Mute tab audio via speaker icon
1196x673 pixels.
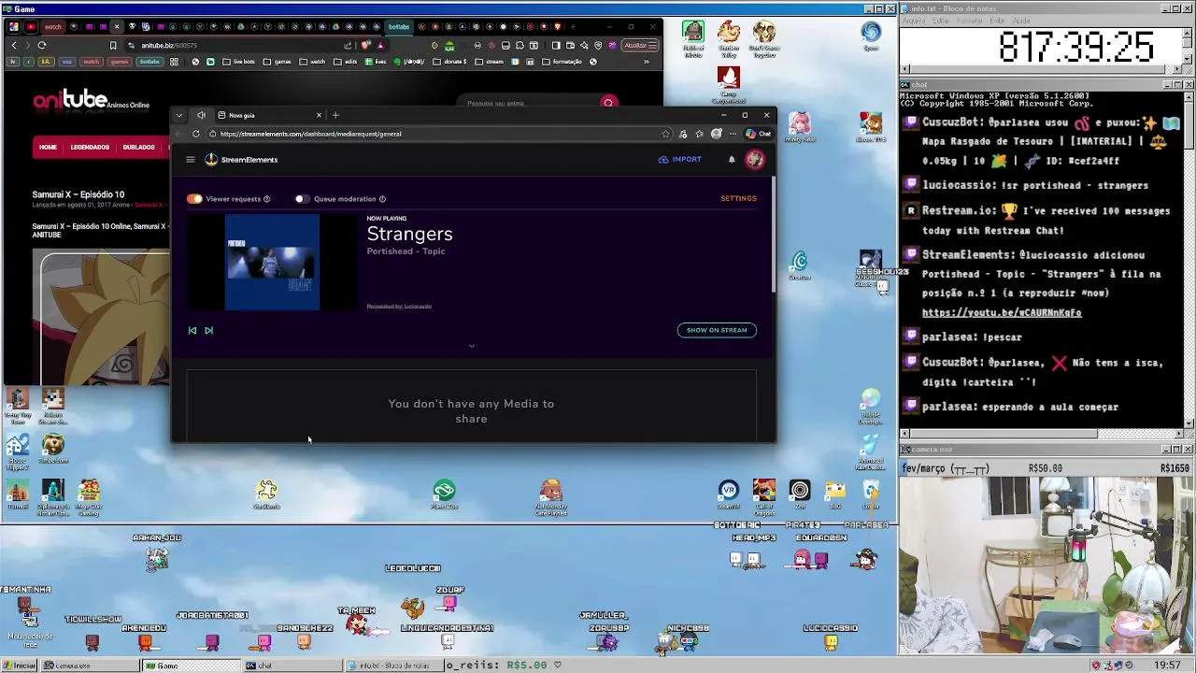(201, 115)
